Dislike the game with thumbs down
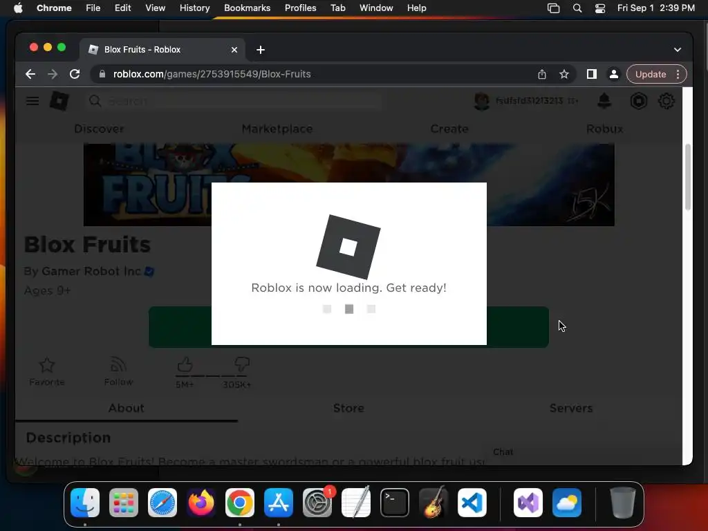 pyautogui.click(x=241, y=364)
